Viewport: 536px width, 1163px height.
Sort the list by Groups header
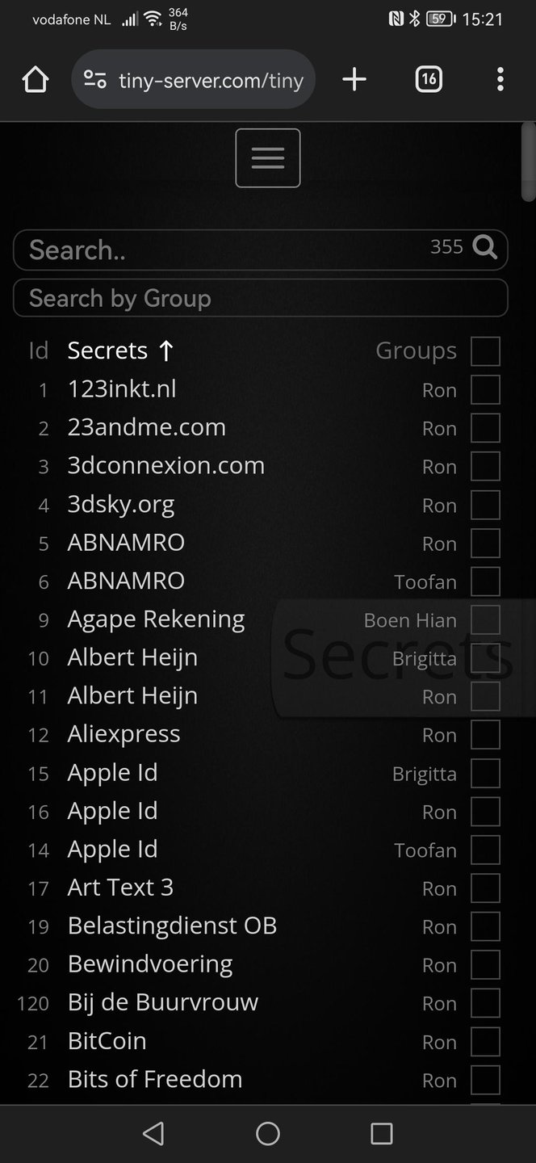[x=416, y=351]
